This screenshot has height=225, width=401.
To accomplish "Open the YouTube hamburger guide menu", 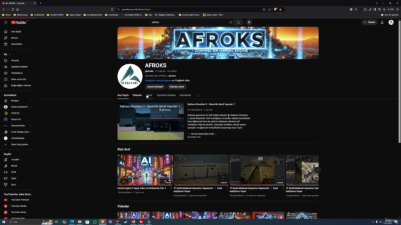I will pos(6,22).
